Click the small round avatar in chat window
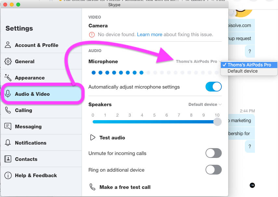278x197 pixels. coord(252,185)
